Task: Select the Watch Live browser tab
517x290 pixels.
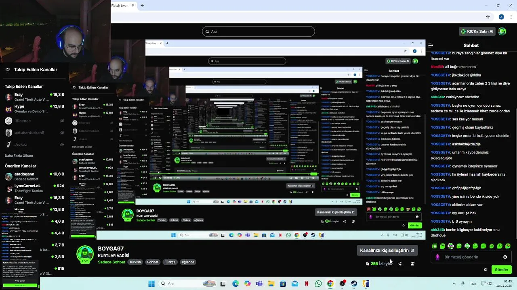Action: 121,5
